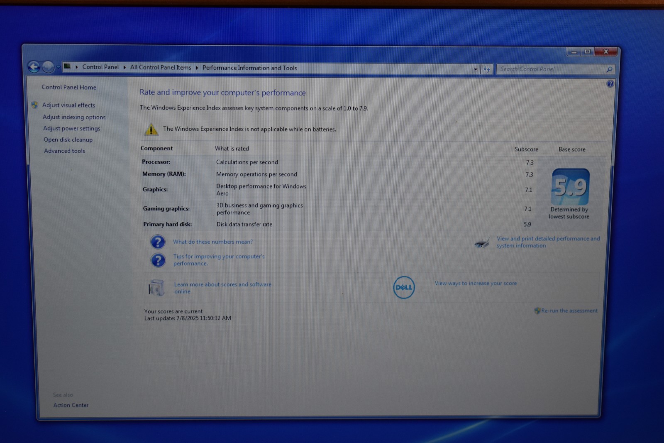
Task: Expand arrow after Control Panel breadcrumb
Action: tap(124, 67)
